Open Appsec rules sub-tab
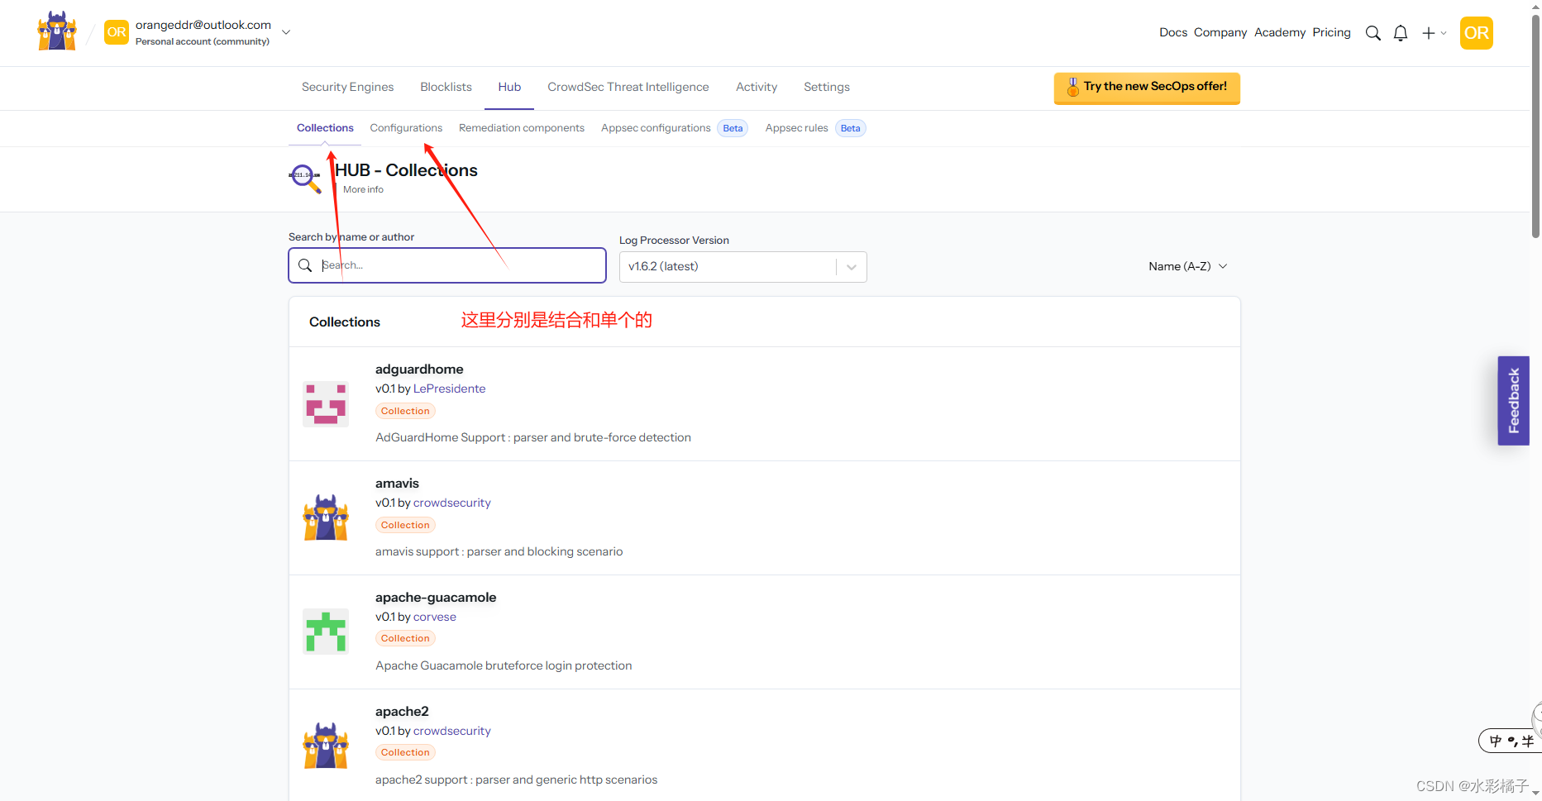Screen dimensions: 1542x801 click(796, 128)
